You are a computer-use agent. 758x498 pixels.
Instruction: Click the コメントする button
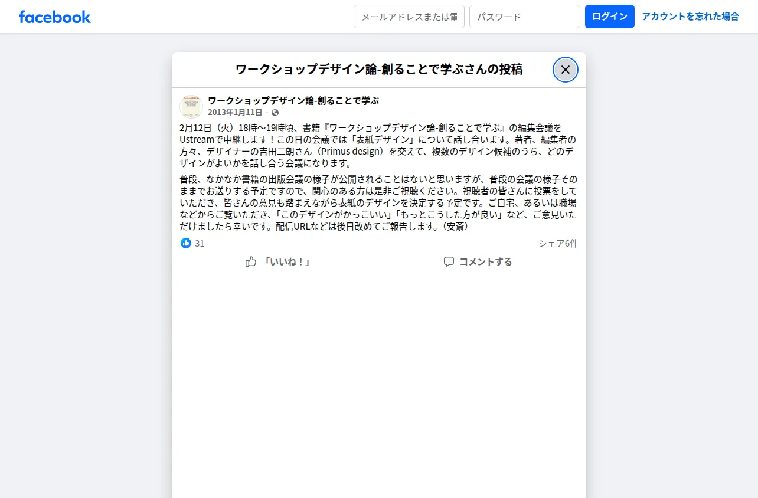(x=478, y=262)
